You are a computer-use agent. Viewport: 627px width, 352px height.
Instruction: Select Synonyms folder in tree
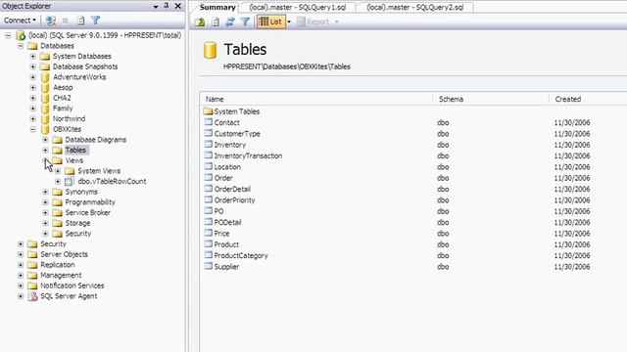click(81, 192)
